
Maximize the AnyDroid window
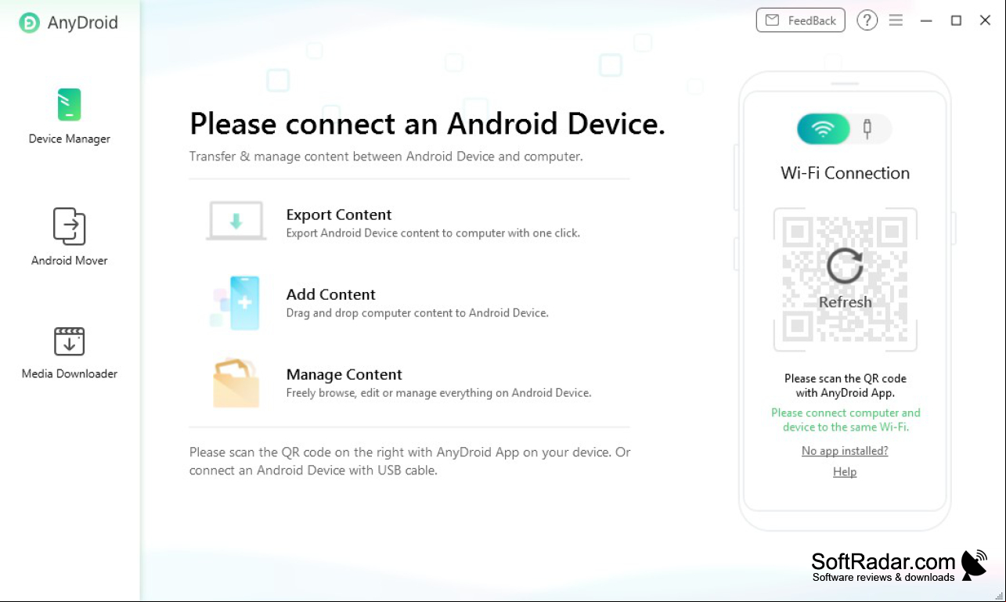point(956,21)
